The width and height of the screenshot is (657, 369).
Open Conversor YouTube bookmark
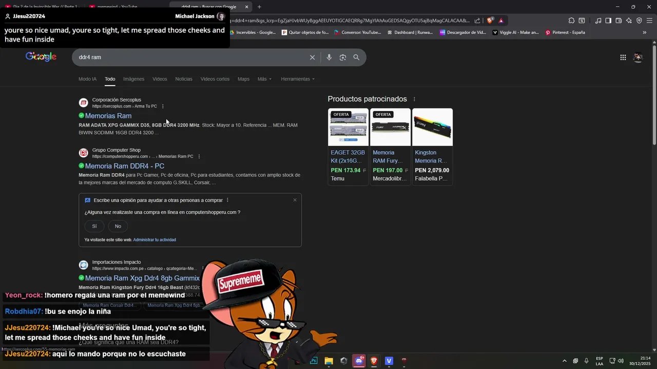358,32
